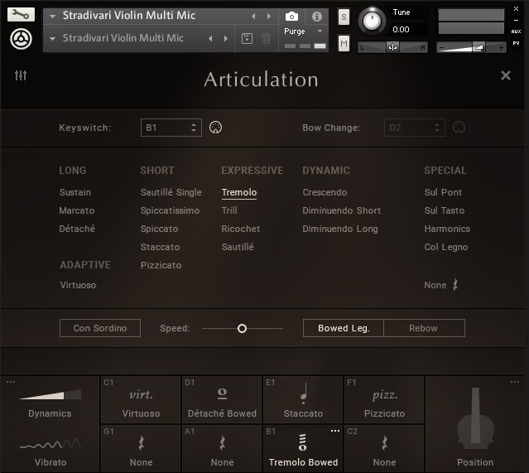Image resolution: width=529 pixels, height=473 pixels.
Task: Mute the instrument with the M button
Action: (x=344, y=42)
